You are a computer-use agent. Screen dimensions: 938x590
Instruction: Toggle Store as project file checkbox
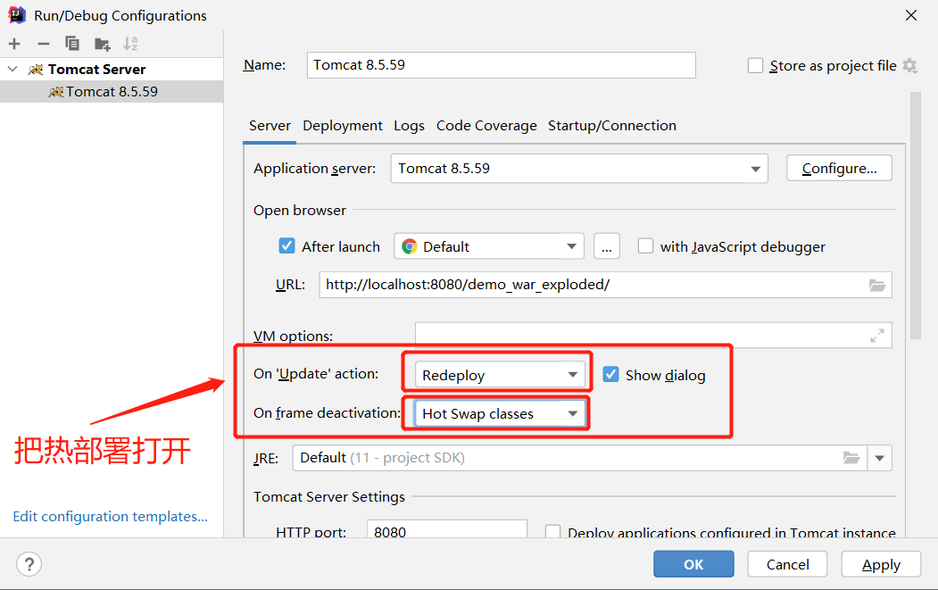pos(756,65)
